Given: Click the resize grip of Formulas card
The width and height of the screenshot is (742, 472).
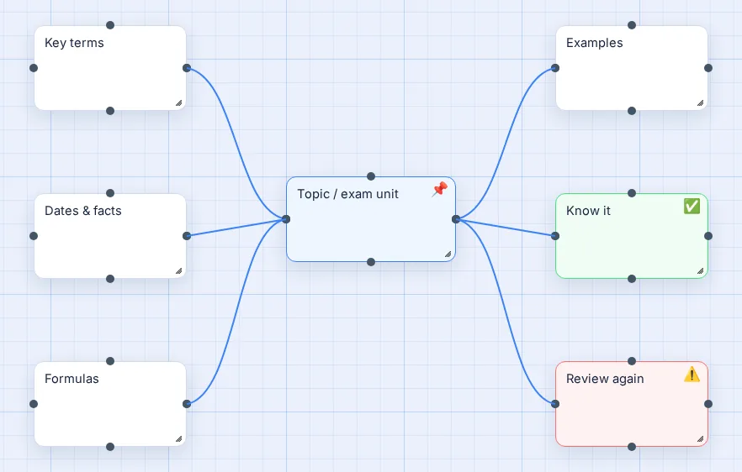Looking at the screenshot, I should pyautogui.click(x=179, y=439).
